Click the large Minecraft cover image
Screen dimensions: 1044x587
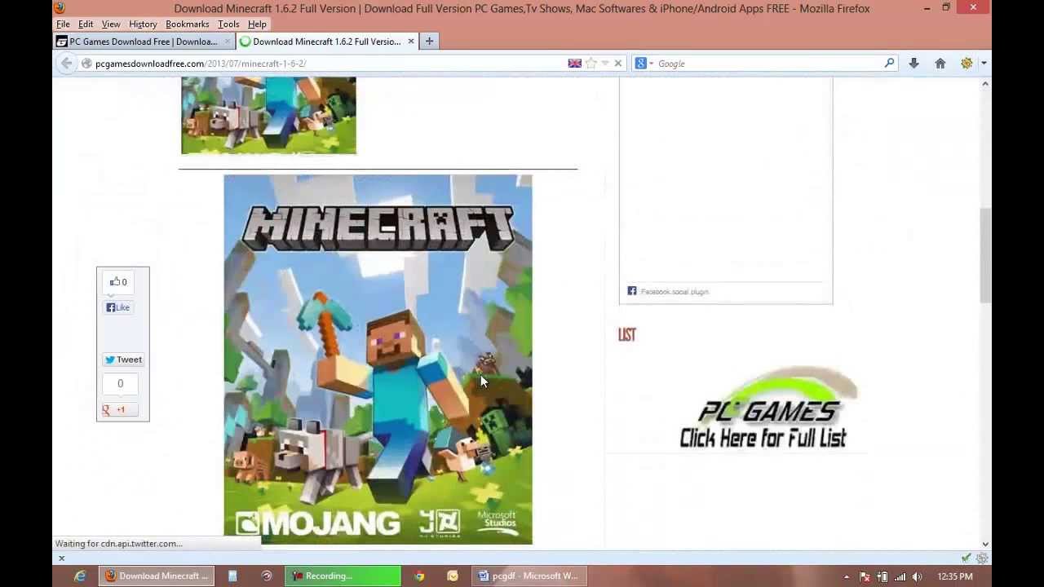click(x=378, y=360)
